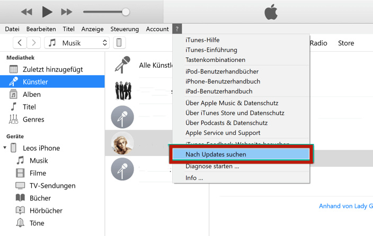
Task: Click the guitar icon beside Genres
Action: click(x=13, y=119)
